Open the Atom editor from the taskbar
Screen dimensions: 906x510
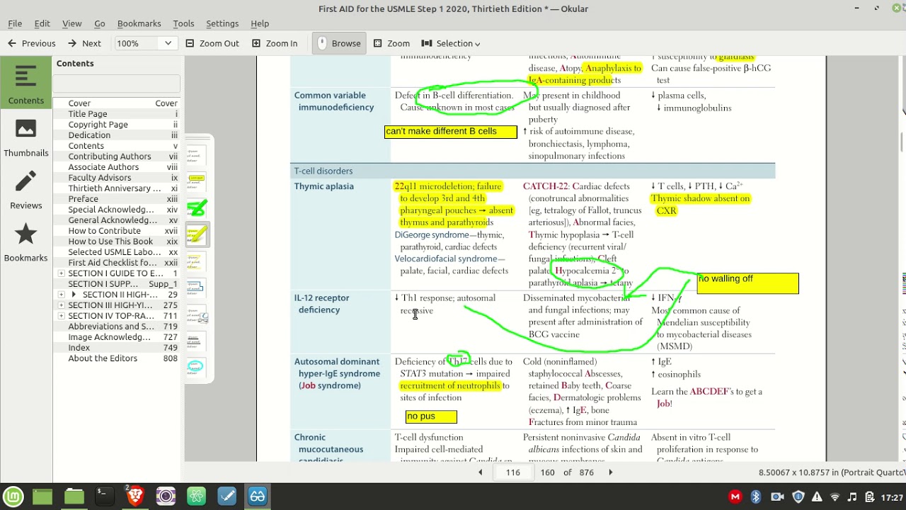coord(196,497)
